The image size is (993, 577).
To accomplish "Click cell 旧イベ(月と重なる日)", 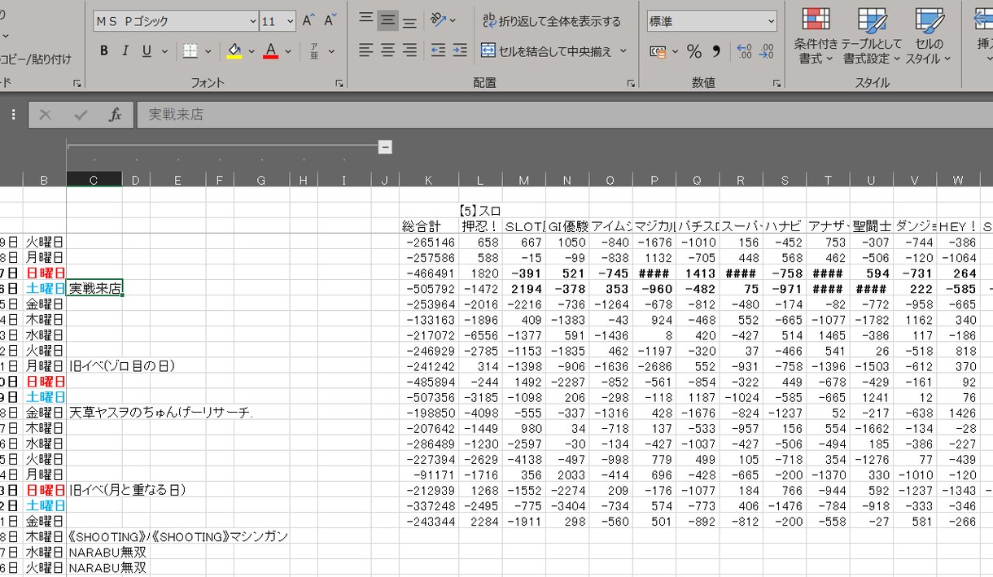I will 127,489.
